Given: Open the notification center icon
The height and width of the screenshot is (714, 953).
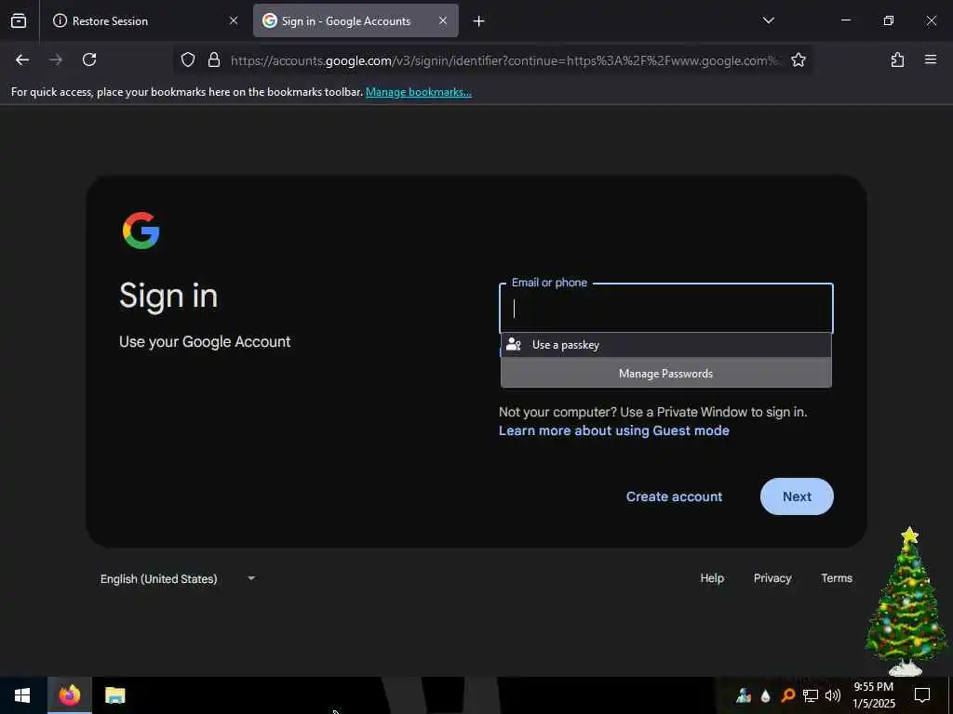Looking at the screenshot, I should point(922,695).
